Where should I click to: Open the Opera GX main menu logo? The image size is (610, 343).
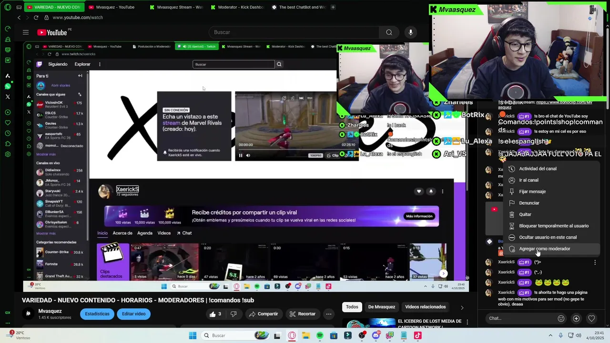tap(8, 7)
